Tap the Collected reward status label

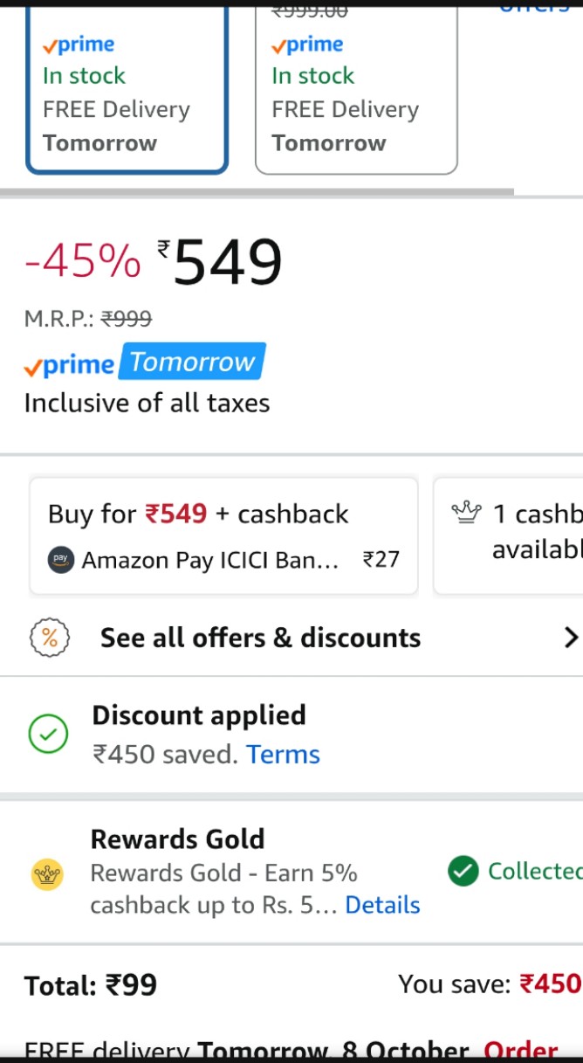tap(534, 871)
